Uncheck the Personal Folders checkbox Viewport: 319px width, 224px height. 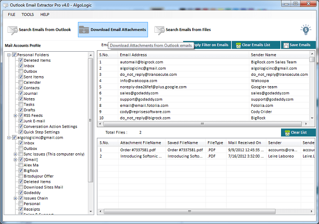pos(14,55)
